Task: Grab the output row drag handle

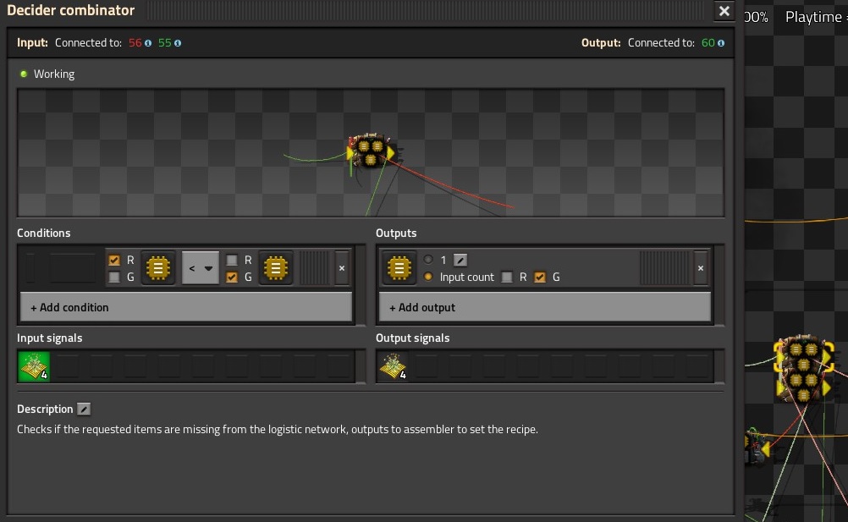Action: (664, 268)
